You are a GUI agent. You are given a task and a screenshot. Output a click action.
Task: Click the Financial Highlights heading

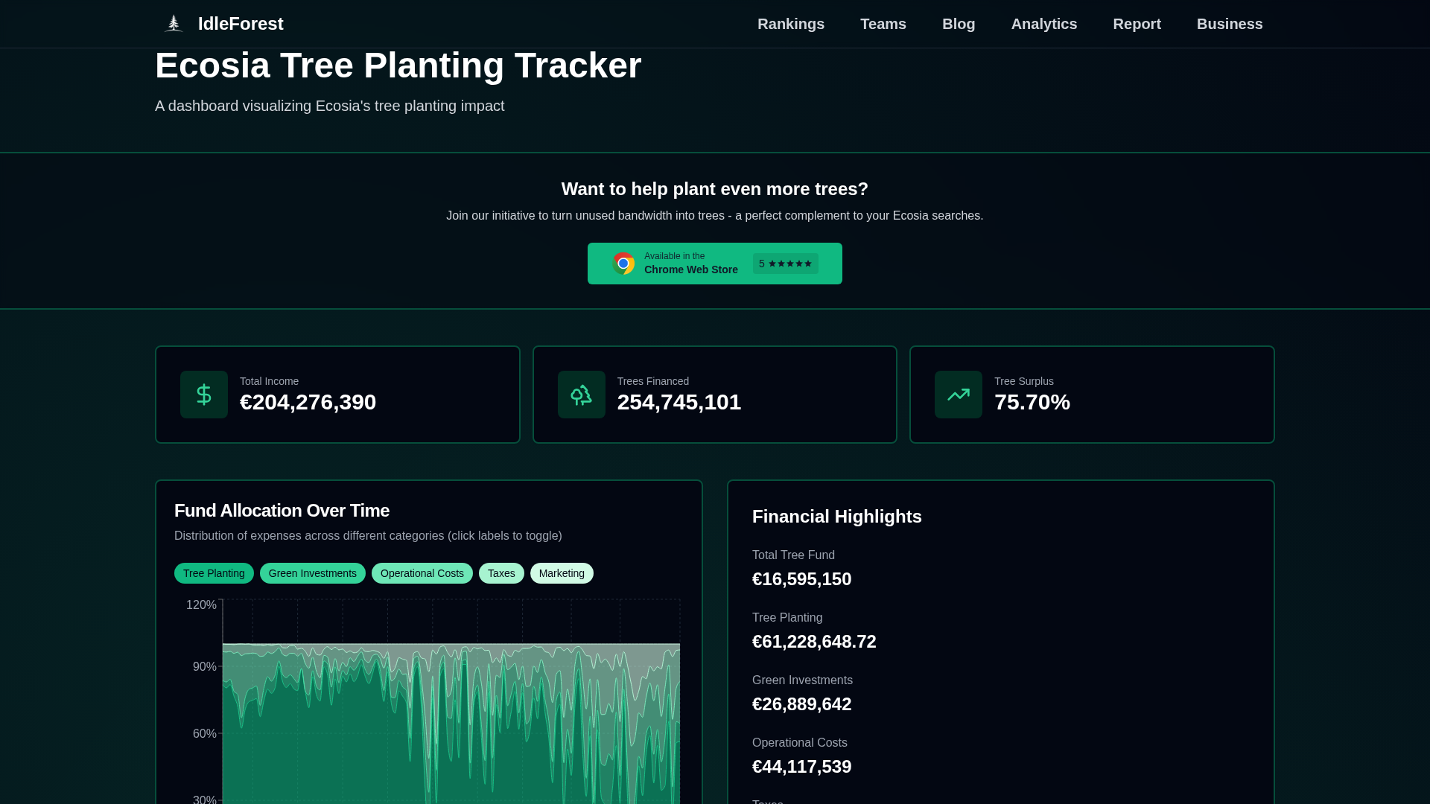(x=837, y=517)
